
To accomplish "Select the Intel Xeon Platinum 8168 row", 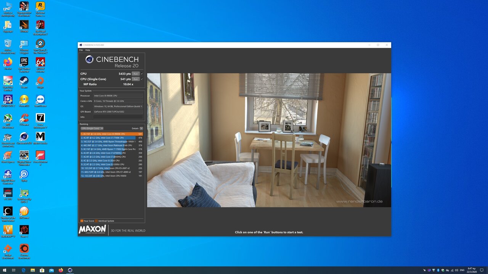I will [111, 145].
